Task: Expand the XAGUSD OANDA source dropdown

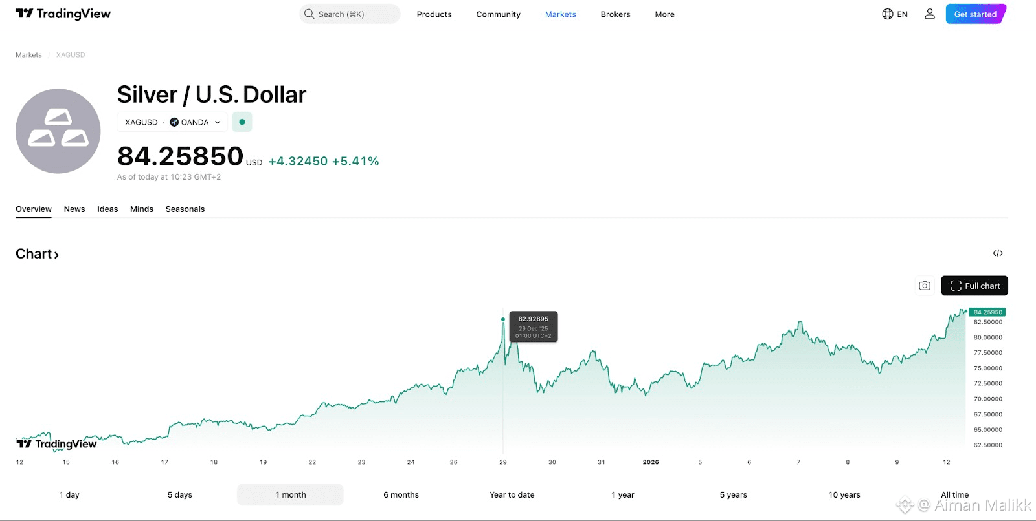Action: [218, 122]
